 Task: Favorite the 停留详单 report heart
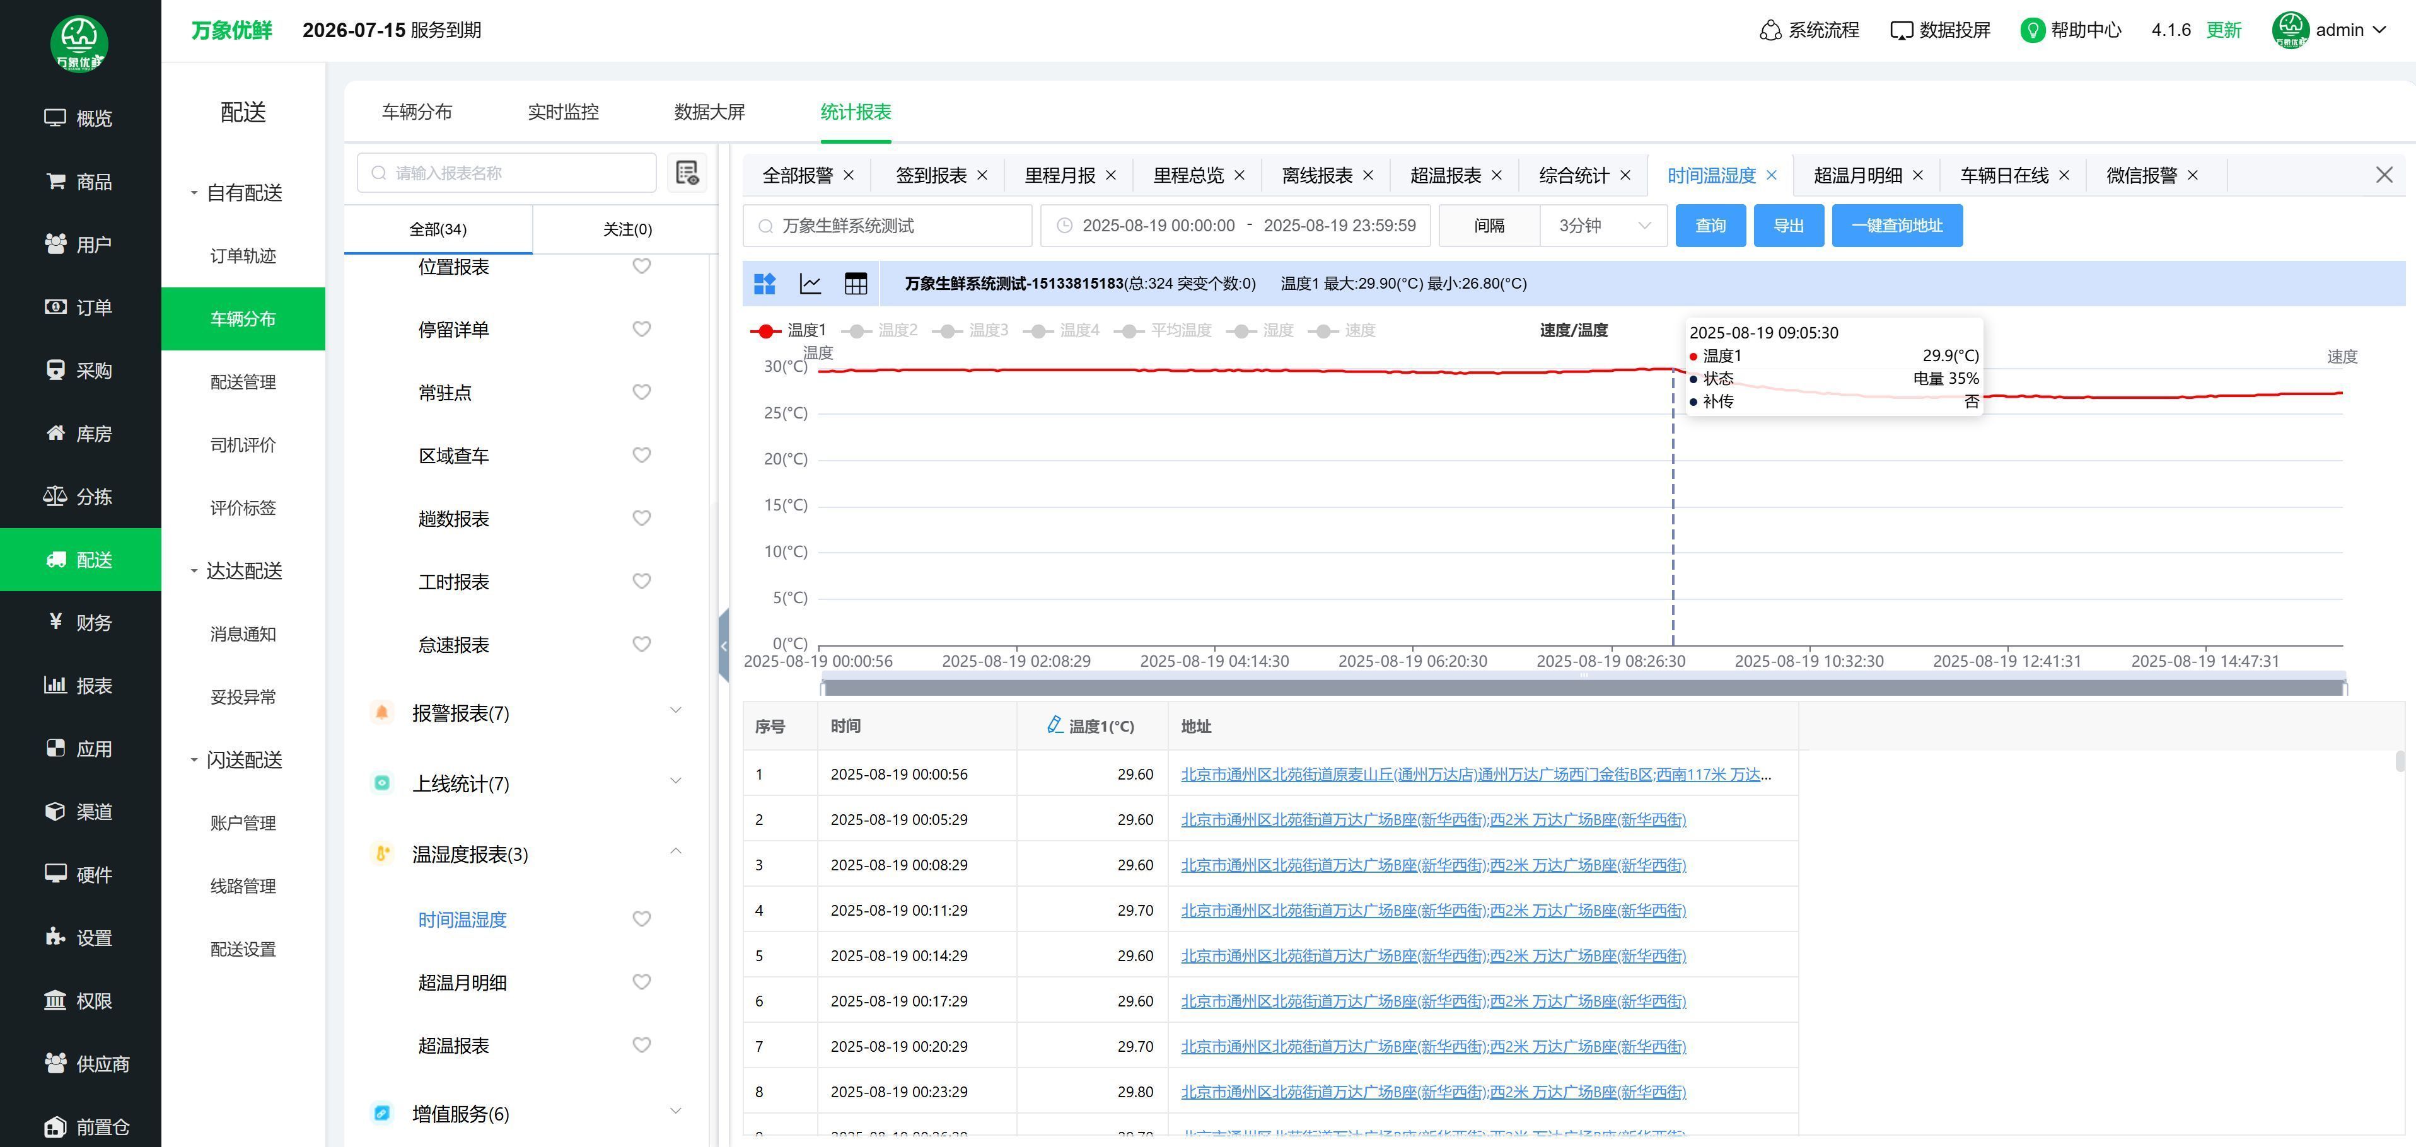tap(642, 328)
